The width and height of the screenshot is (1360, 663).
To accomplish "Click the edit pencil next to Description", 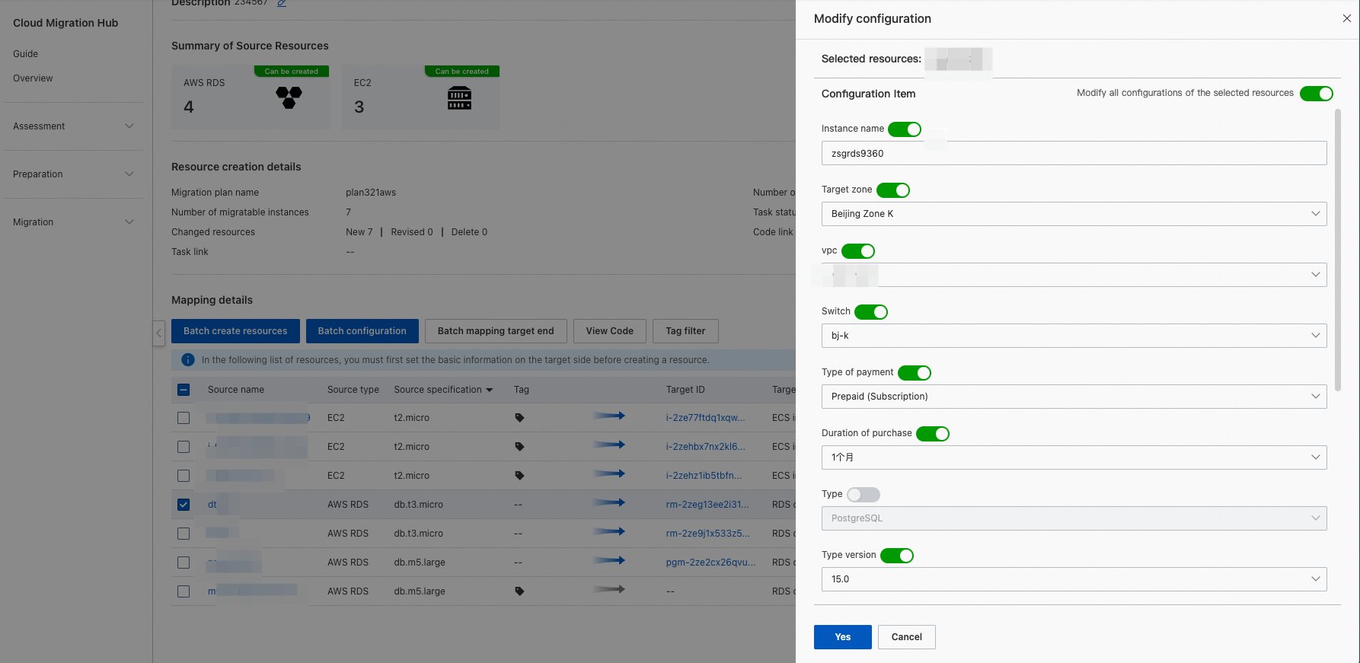I will [282, 3].
